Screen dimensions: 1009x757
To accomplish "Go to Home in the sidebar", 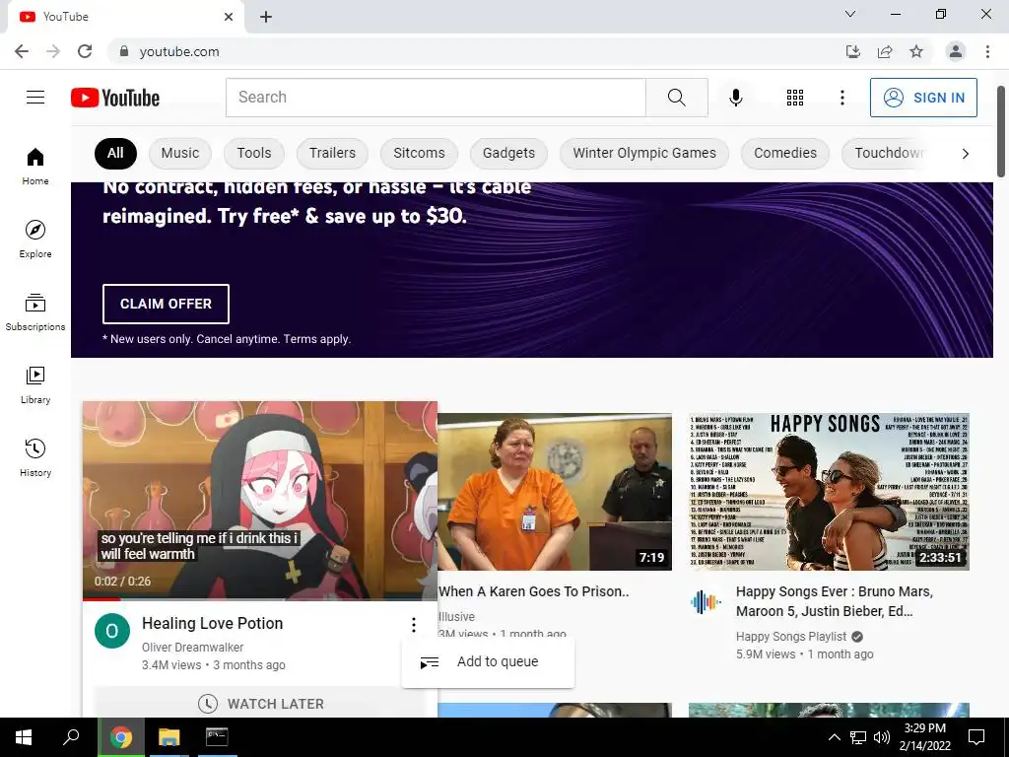I will 35,166.
